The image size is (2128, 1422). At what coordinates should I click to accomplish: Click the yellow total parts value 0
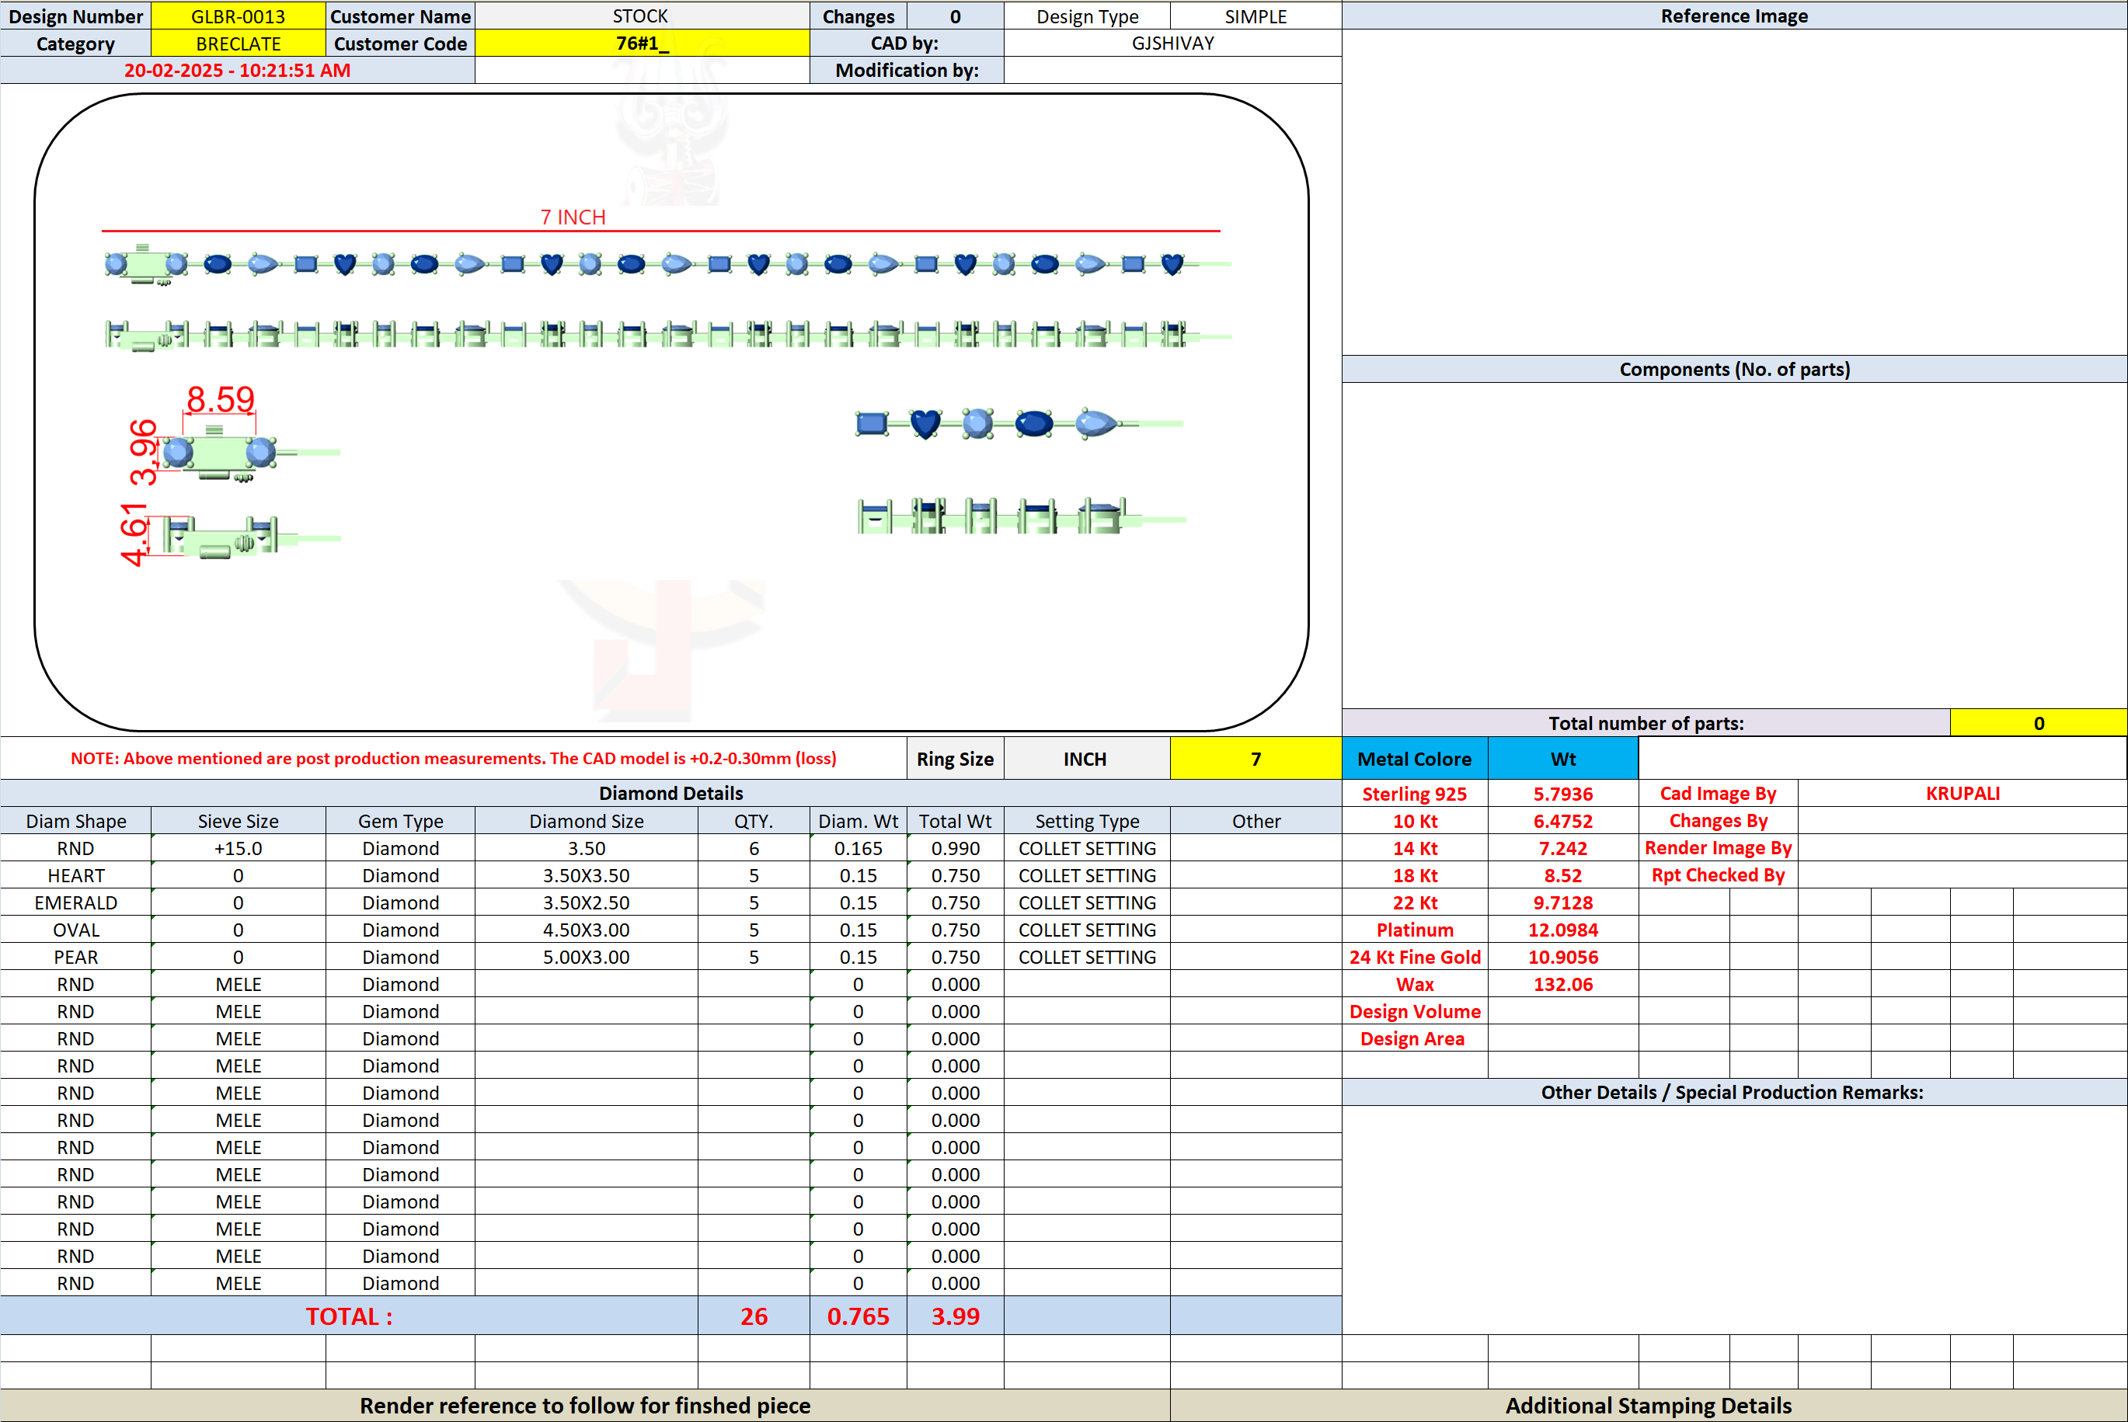pyautogui.click(x=2038, y=723)
